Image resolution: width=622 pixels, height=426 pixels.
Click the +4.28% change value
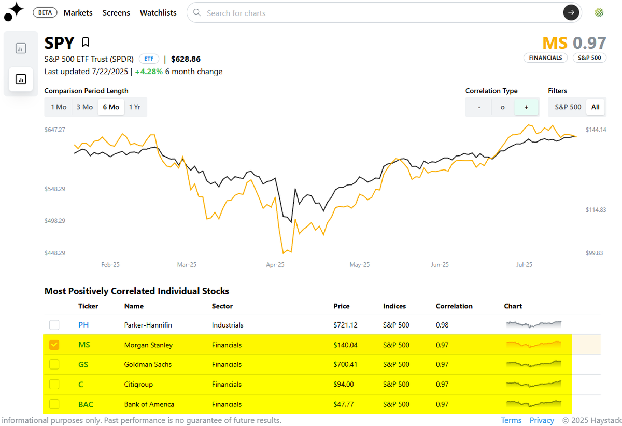(x=149, y=72)
